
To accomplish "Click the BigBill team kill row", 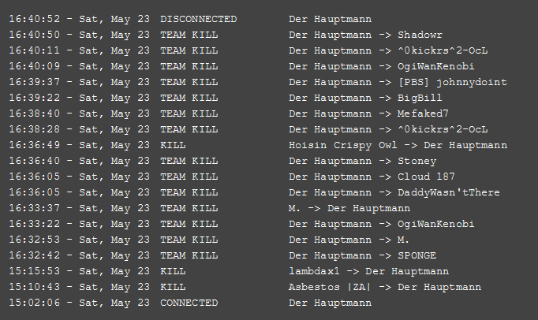I will [x=226, y=98].
